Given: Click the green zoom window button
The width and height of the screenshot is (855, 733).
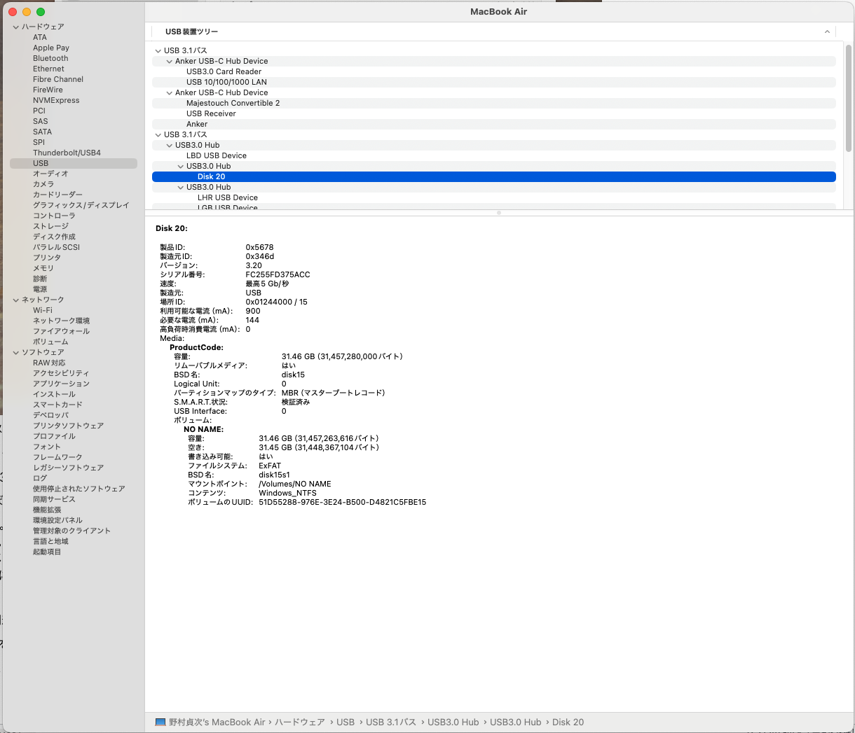Looking at the screenshot, I should pos(41,12).
